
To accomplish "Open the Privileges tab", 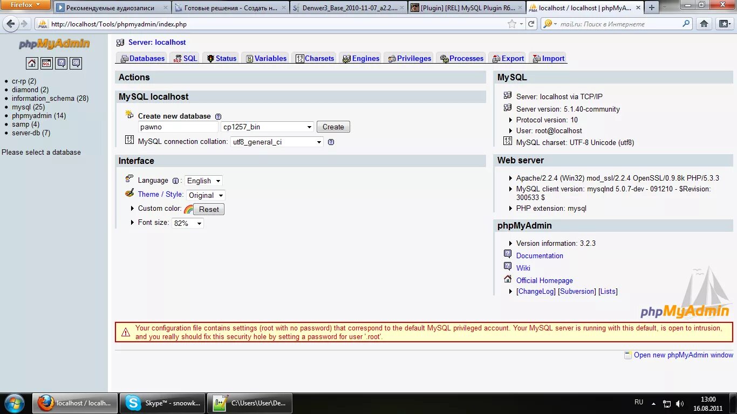I will pyautogui.click(x=410, y=58).
